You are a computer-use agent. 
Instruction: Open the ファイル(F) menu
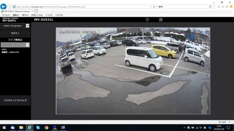point(6,15)
